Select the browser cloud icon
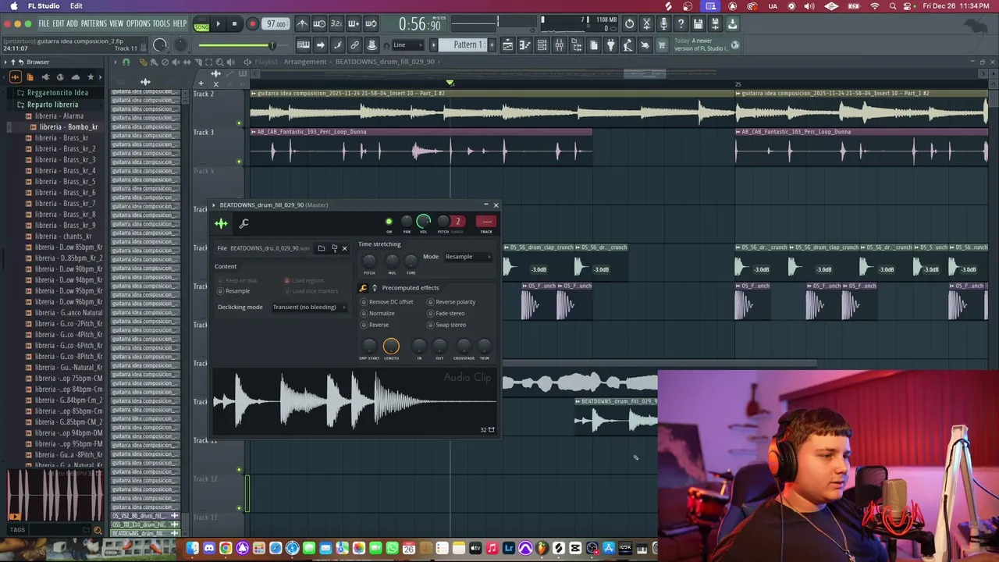Image resolution: width=999 pixels, height=562 pixels. 76,77
